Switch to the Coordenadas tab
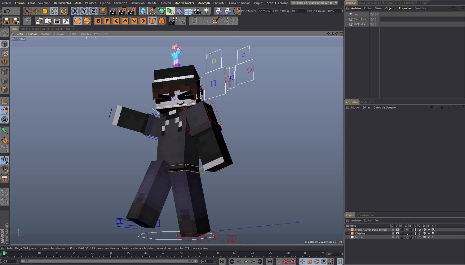 [x=365, y=215]
